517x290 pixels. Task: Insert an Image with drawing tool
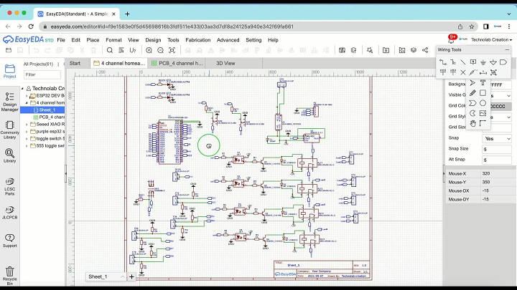pos(483,113)
